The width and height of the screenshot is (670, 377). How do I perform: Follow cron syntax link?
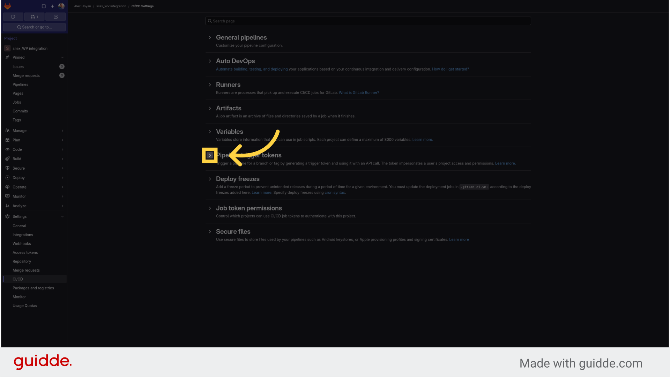[x=335, y=193]
